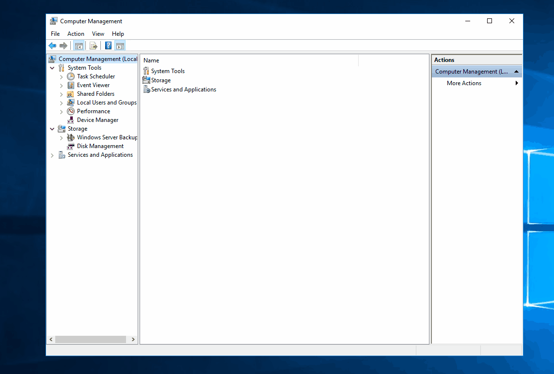Click the System Tools icon in tree
This screenshot has width=554, height=374.
pyautogui.click(x=62, y=68)
